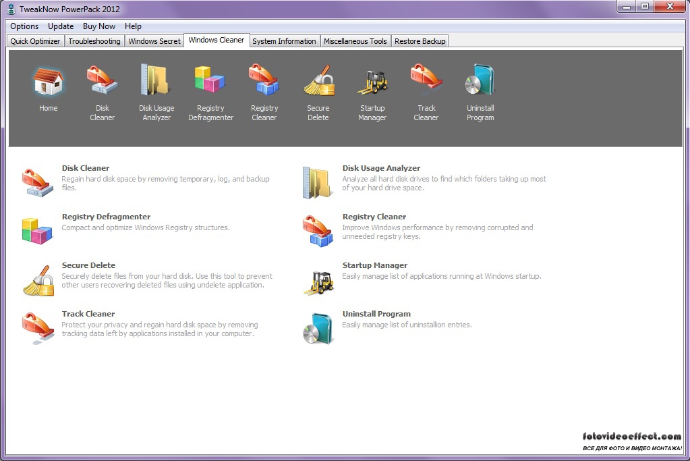The image size is (690, 461).
Task: Select Track Cleaner icon in dark toolbar
Action: 426,79
